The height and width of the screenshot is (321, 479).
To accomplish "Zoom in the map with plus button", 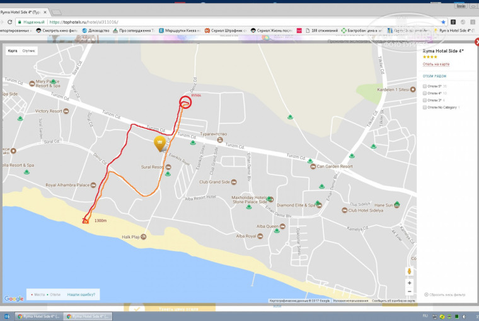I will 409,283.
